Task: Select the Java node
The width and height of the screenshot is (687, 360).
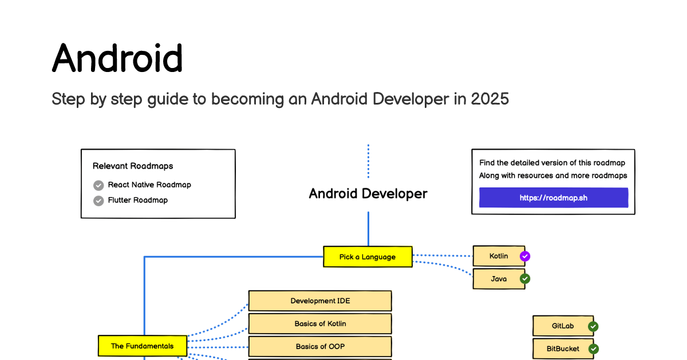Action: [x=499, y=279]
